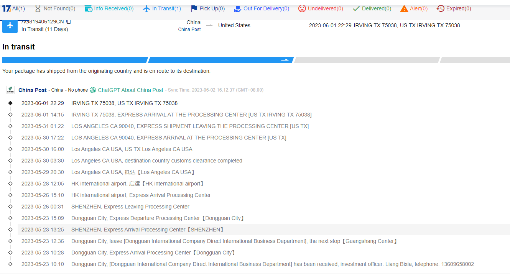Select the Not Found filter tab

[x=55, y=8]
